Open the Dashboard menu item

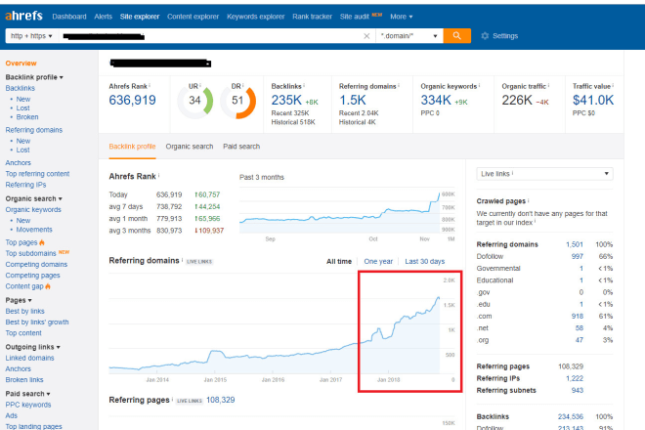click(x=69, y=17)
